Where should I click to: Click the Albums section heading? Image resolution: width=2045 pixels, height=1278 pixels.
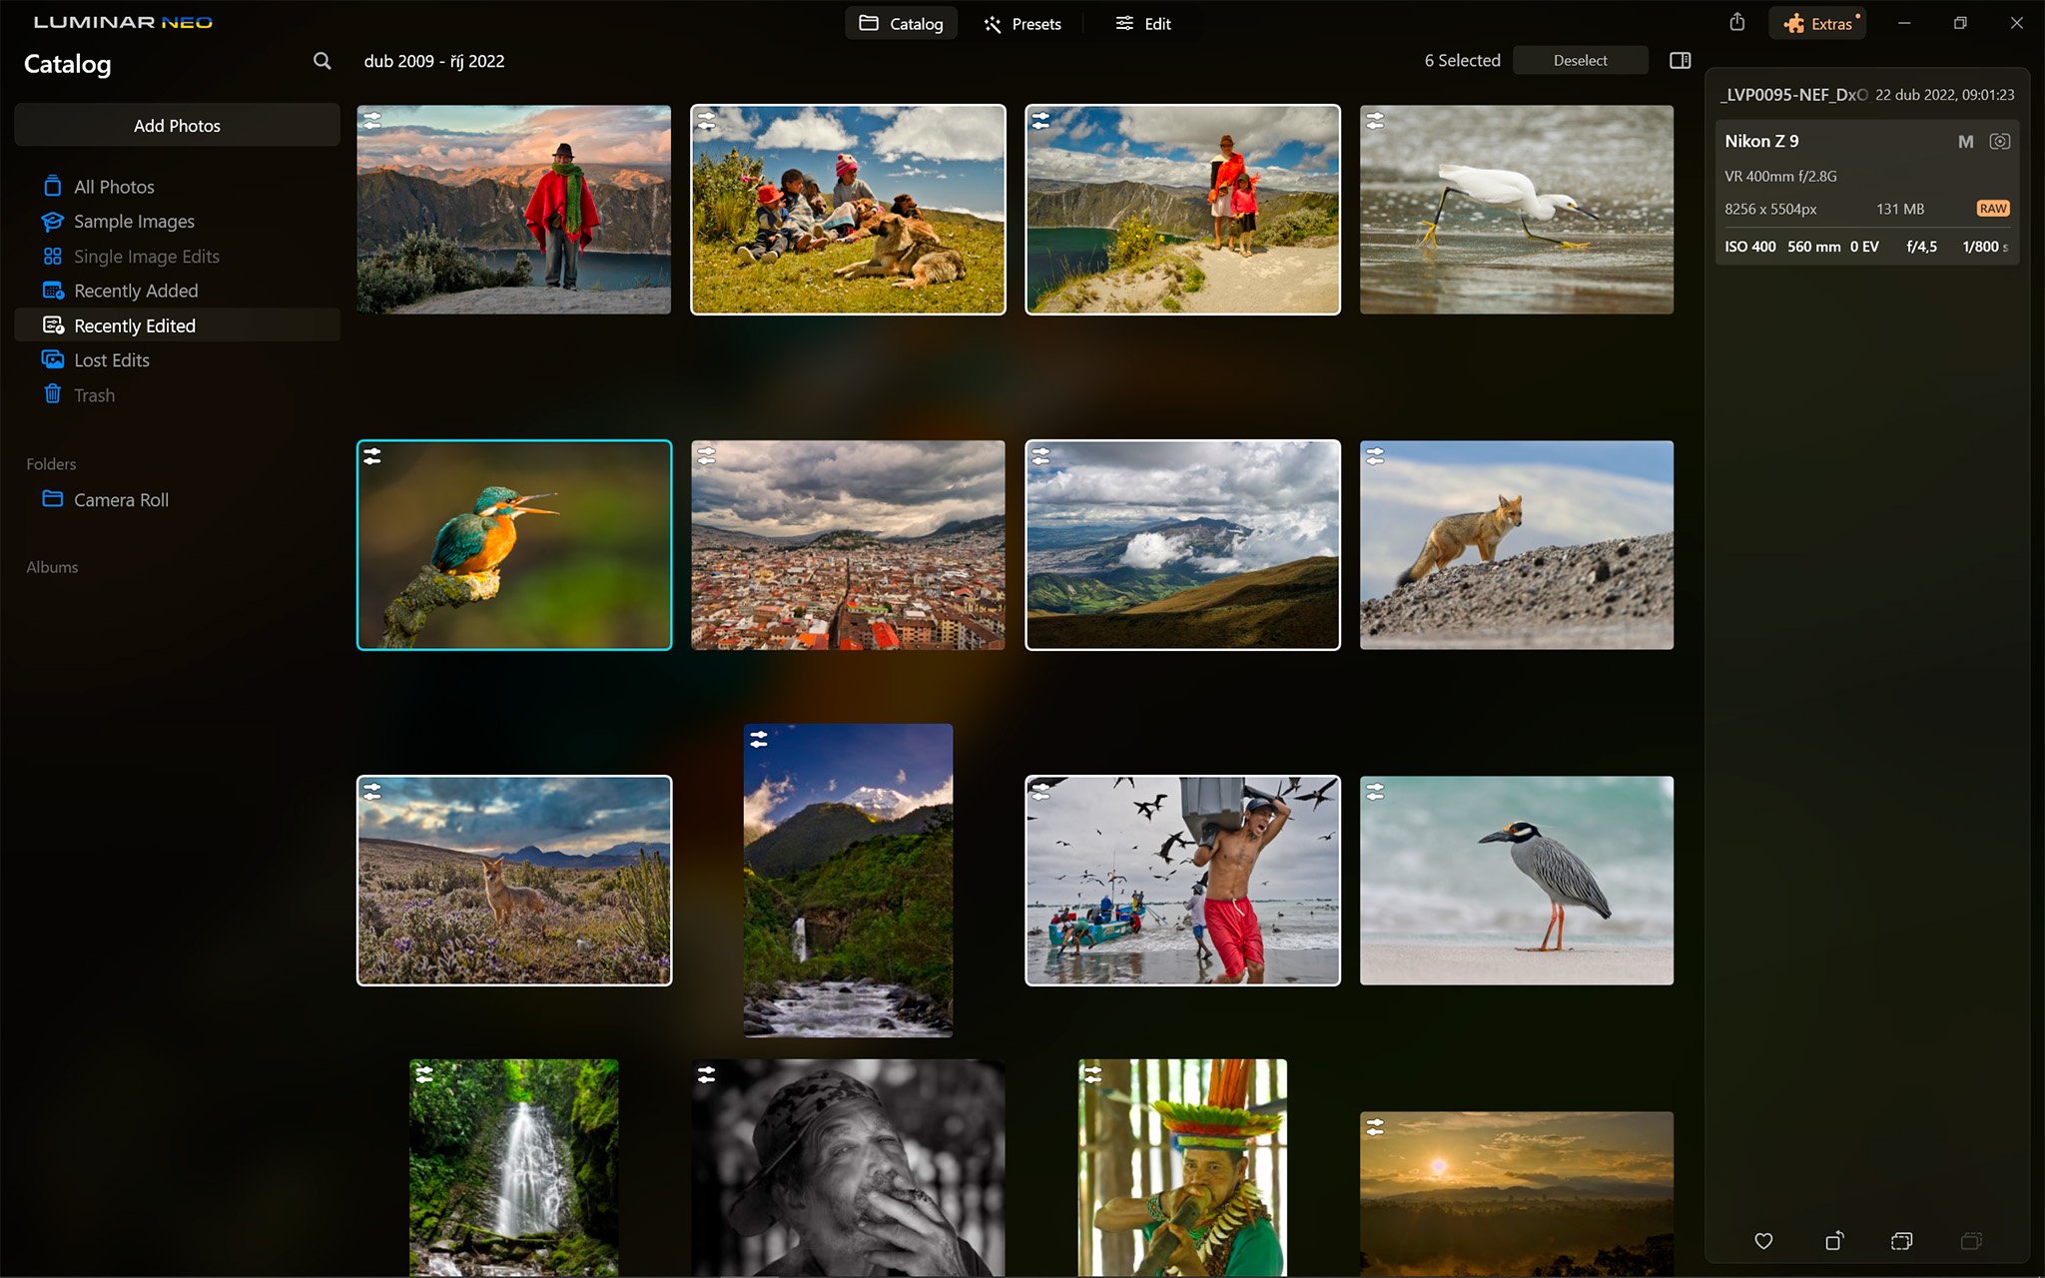click(x=52, y=567)
